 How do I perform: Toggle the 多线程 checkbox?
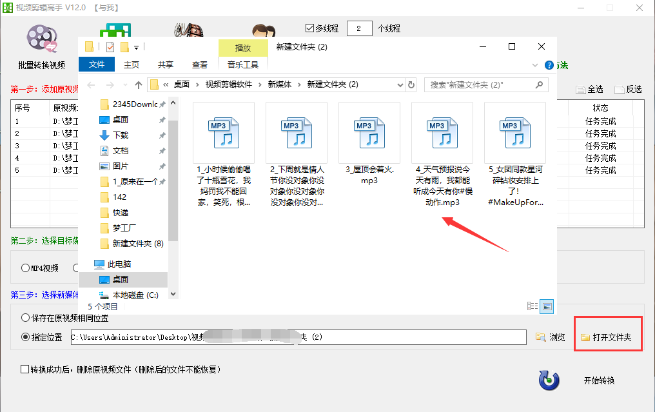click(x=309, y=28)
